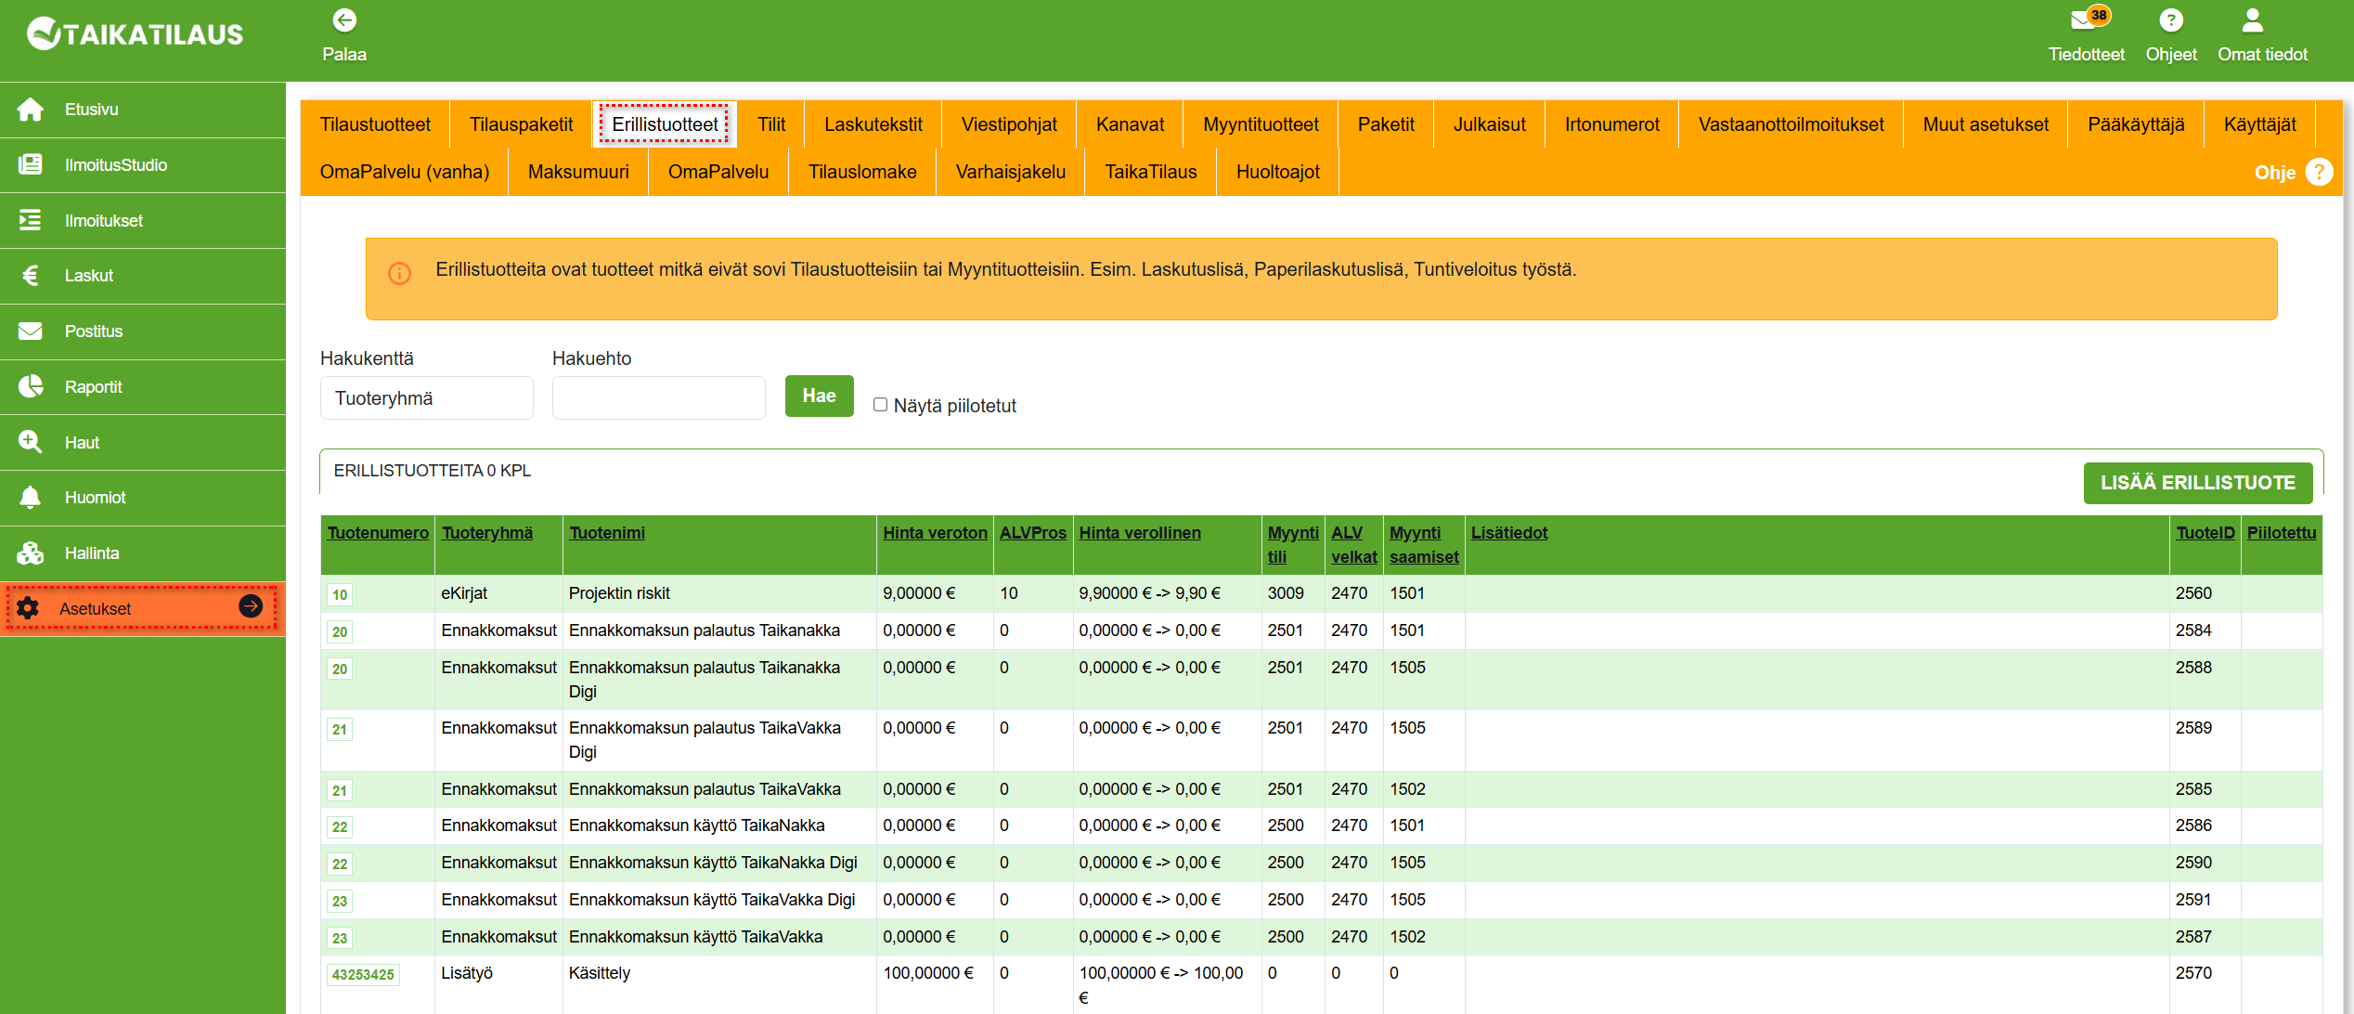This screenshot has height=1014, width=2354.
Task: Click the Asetukset gear icon
Action: (28, 608)
